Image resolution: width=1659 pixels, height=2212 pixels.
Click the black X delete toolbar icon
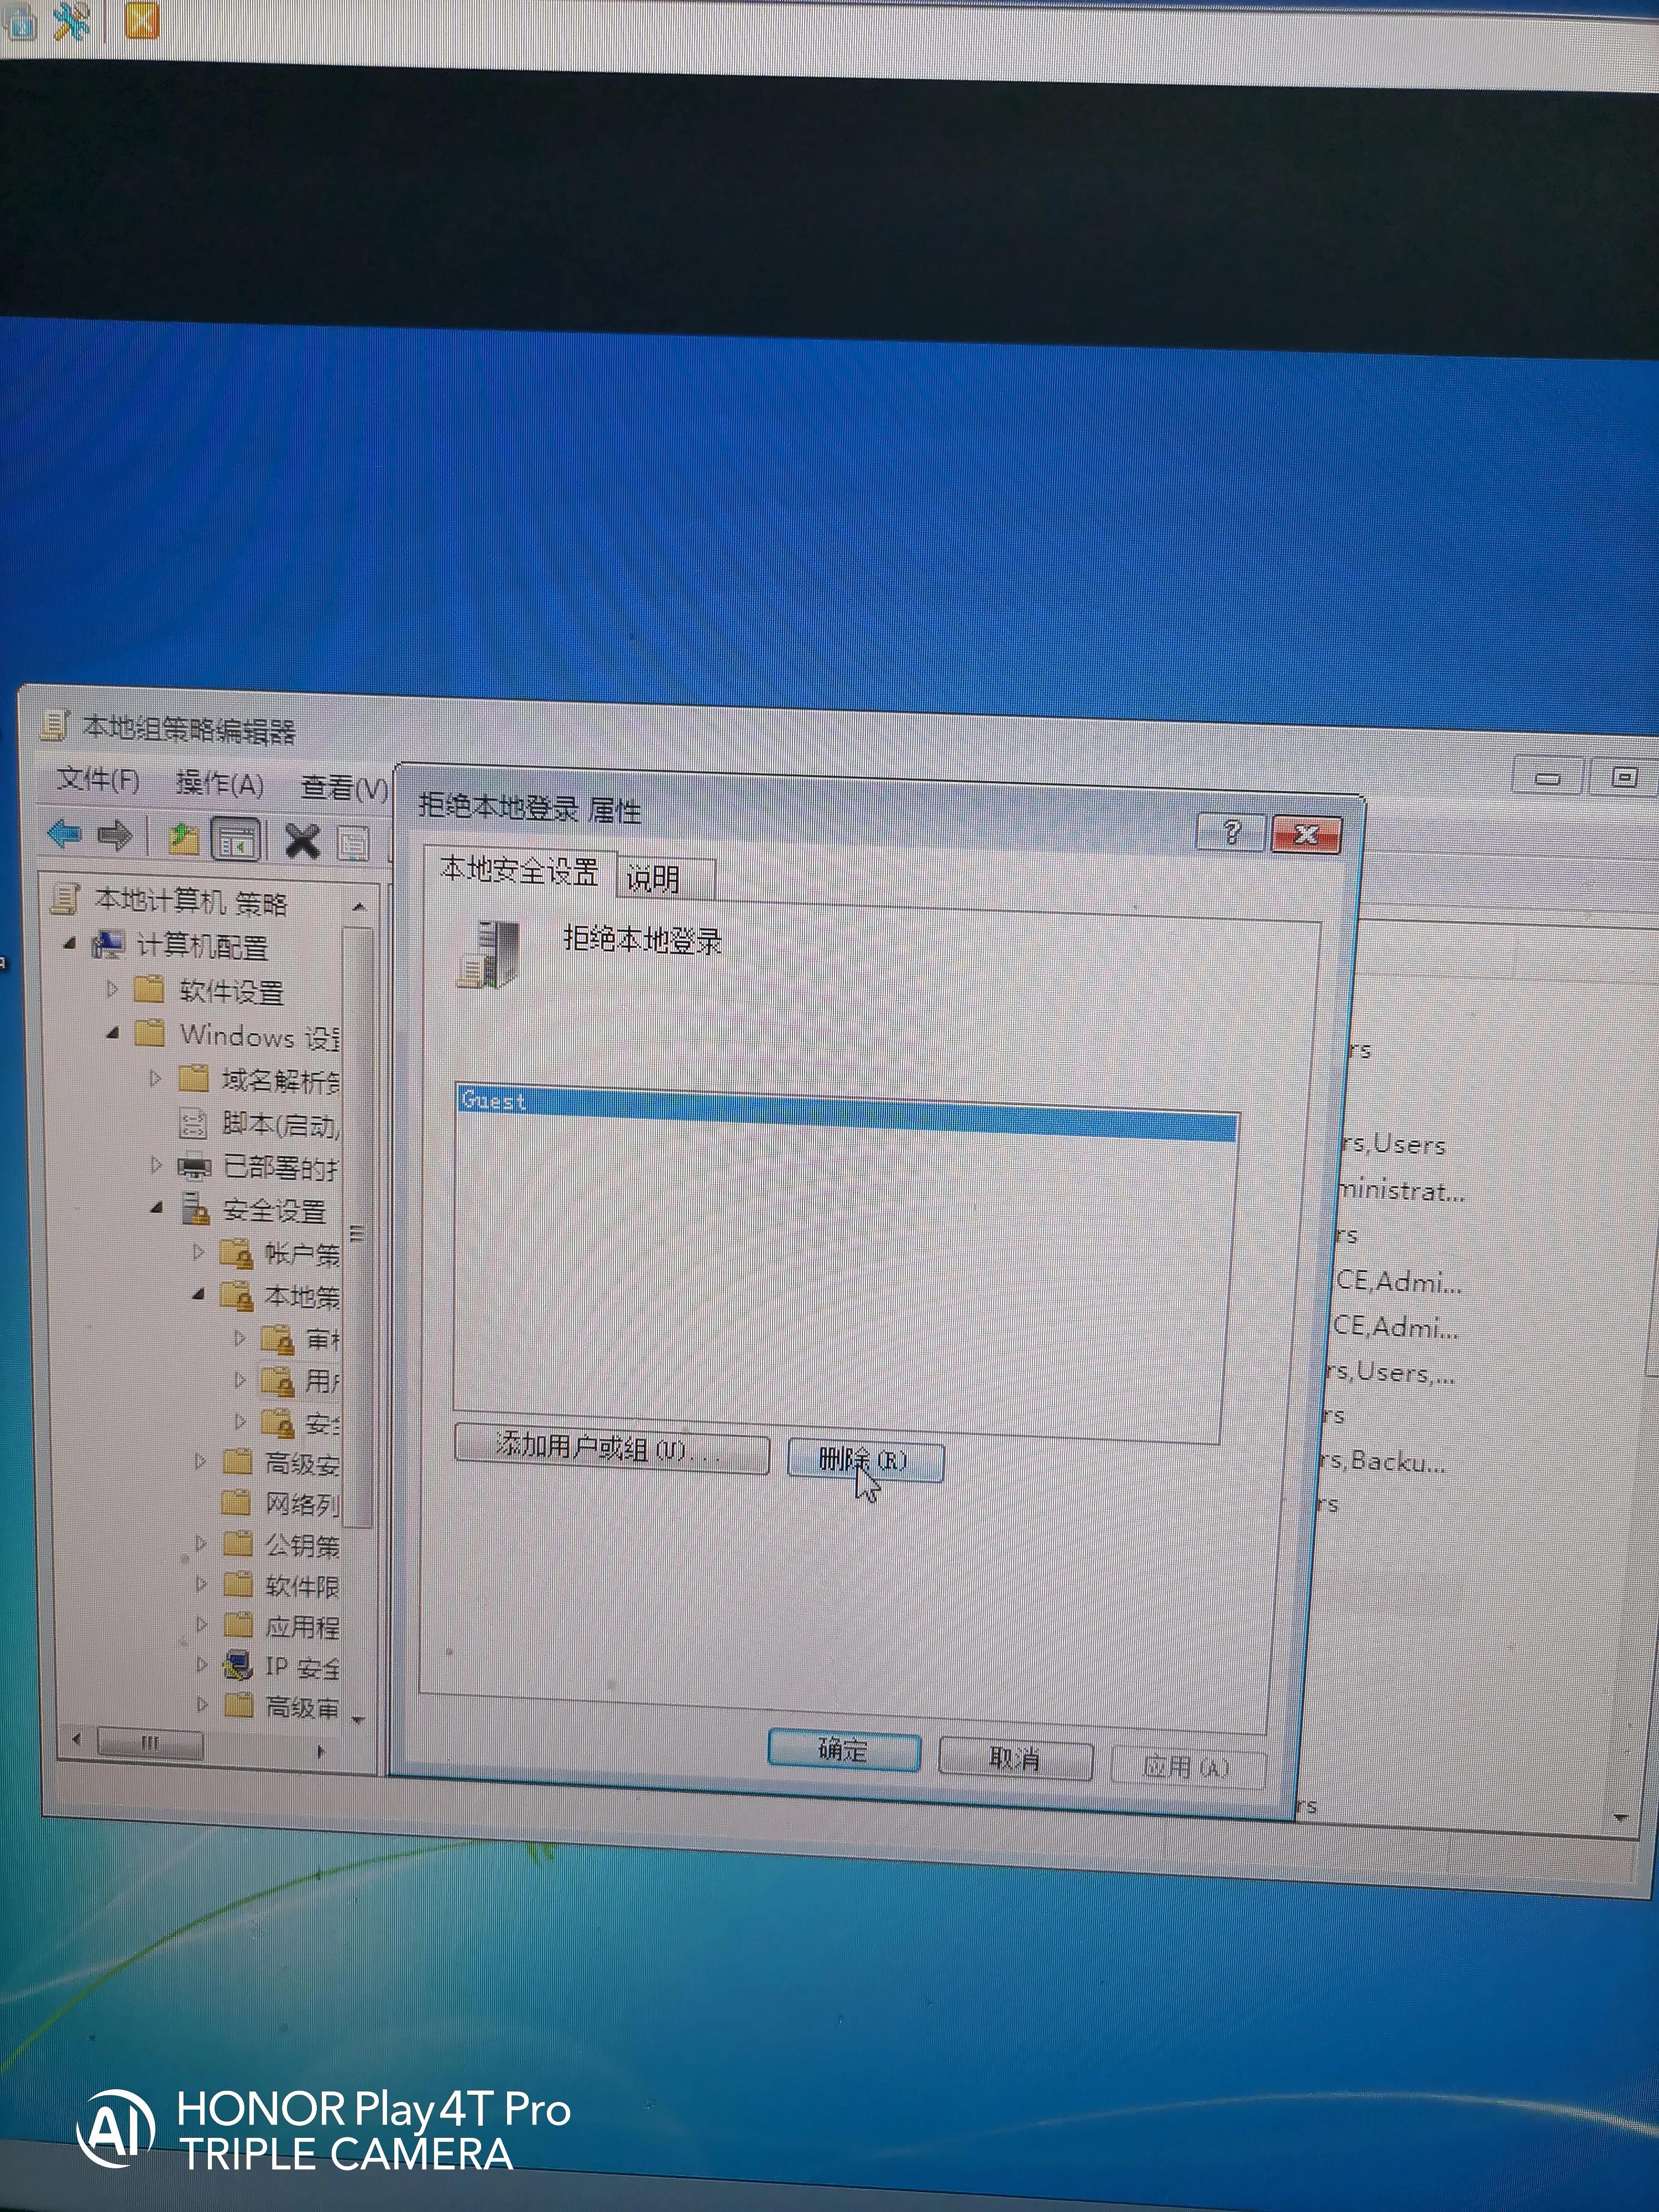coord(302,841)
